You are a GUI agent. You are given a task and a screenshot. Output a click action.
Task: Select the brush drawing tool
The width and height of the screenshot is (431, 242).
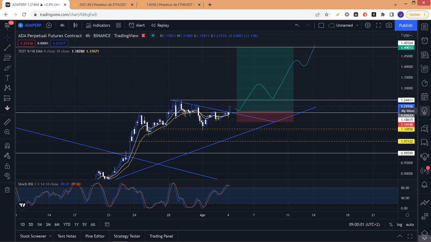tap(7, 68)
